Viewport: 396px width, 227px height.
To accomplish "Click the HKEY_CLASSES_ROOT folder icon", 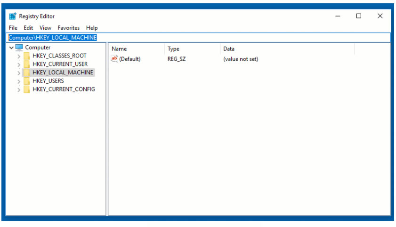I will pyautogui.click(x=26, y=56).
